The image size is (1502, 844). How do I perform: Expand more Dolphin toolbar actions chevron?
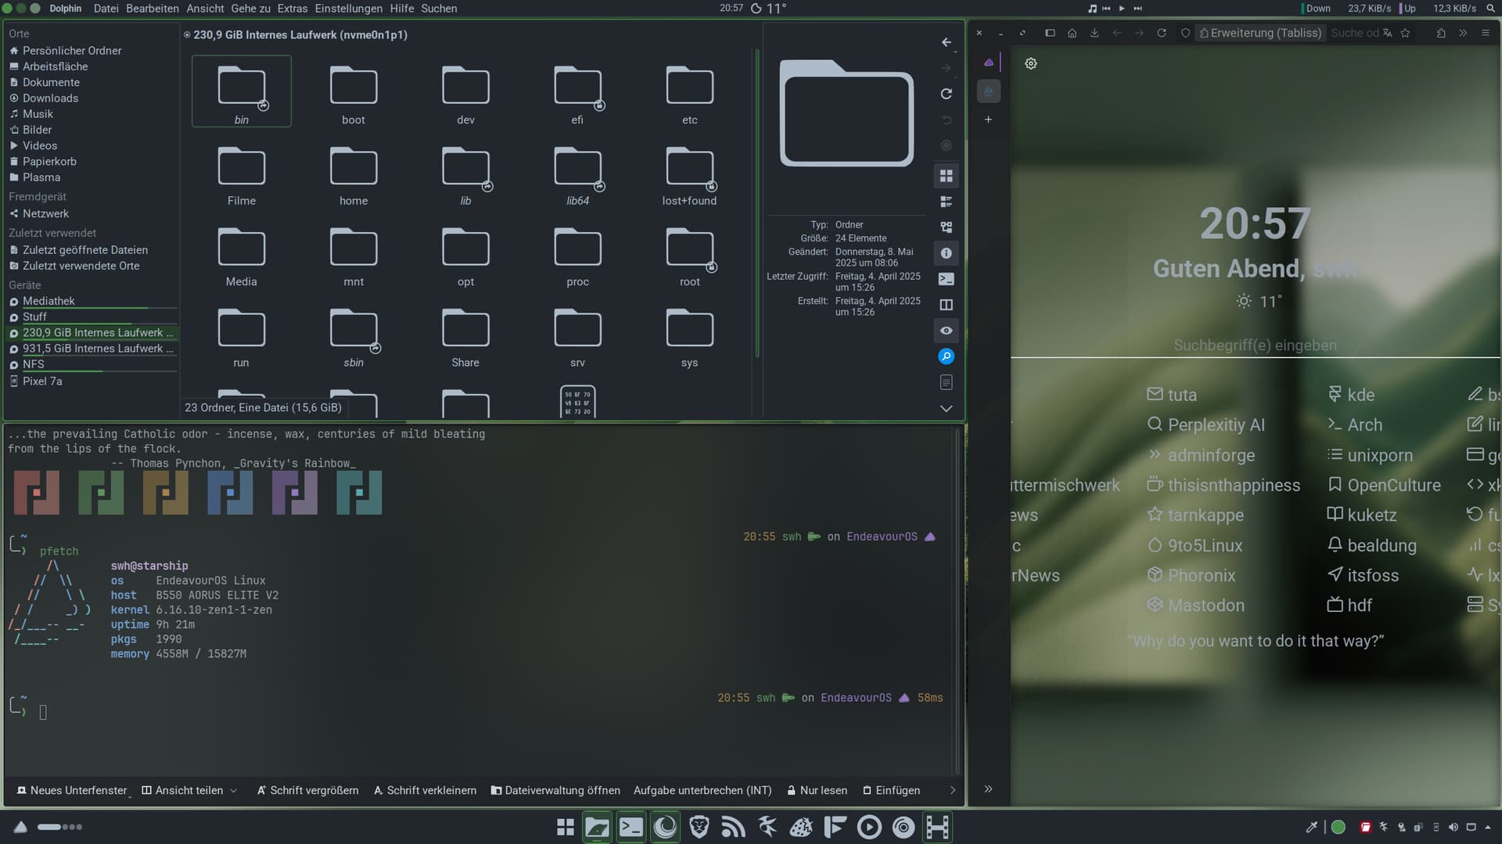pyautogui.click(x=946, y=408)
